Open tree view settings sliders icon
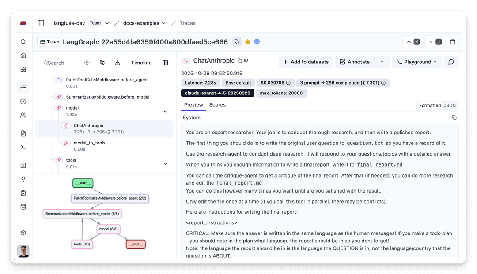477x274 pixels. (x=102, y=63)
